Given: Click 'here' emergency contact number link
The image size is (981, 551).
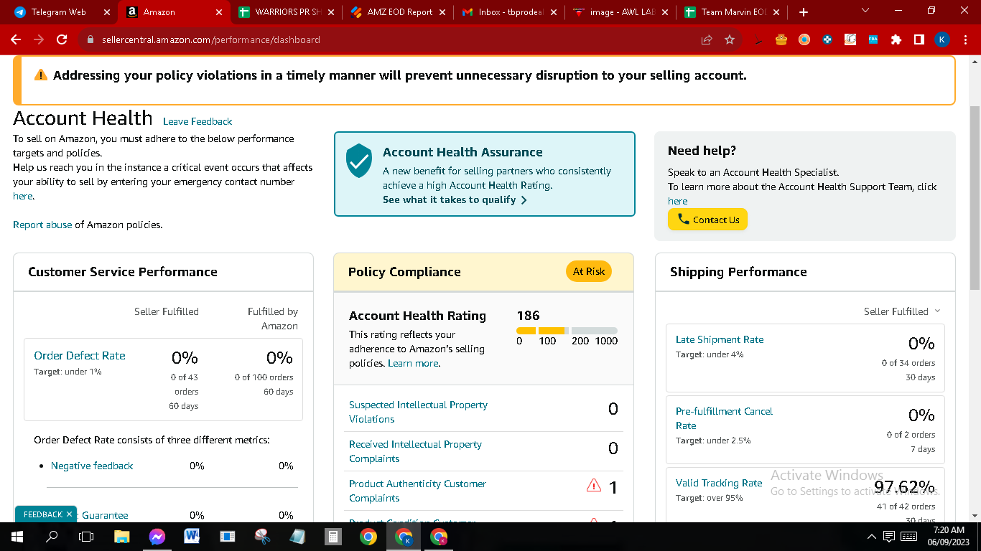Looking at the screenshot, I should (22, 197).
